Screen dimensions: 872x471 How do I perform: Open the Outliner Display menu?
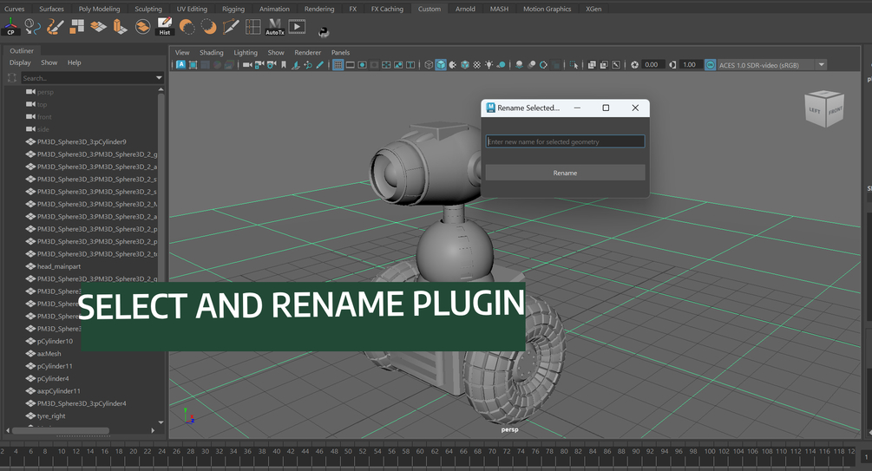[20, 62]
